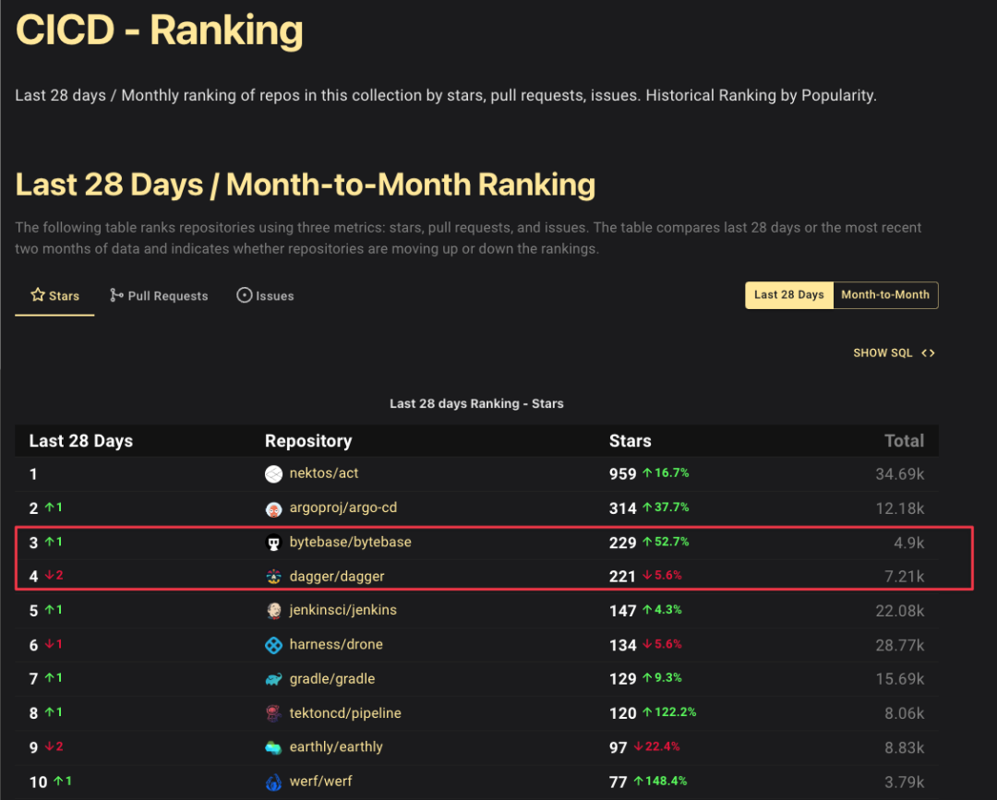This screenshot has width=997, height=800.
Task: Click the Last 28 Days column header
Action: click(80, 441)
